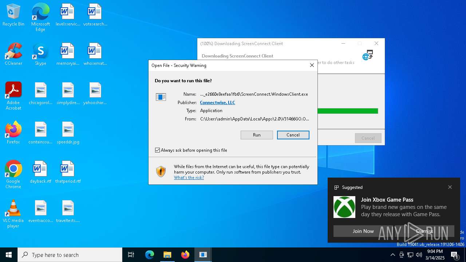The height and width of the screenshot is (262, 466).
Task: Click the Join Xbox Game Pass heading
Action: [387, 199]
